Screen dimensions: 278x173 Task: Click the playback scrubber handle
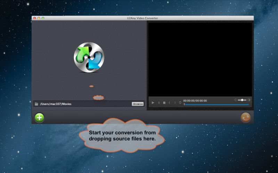point(185,105)
